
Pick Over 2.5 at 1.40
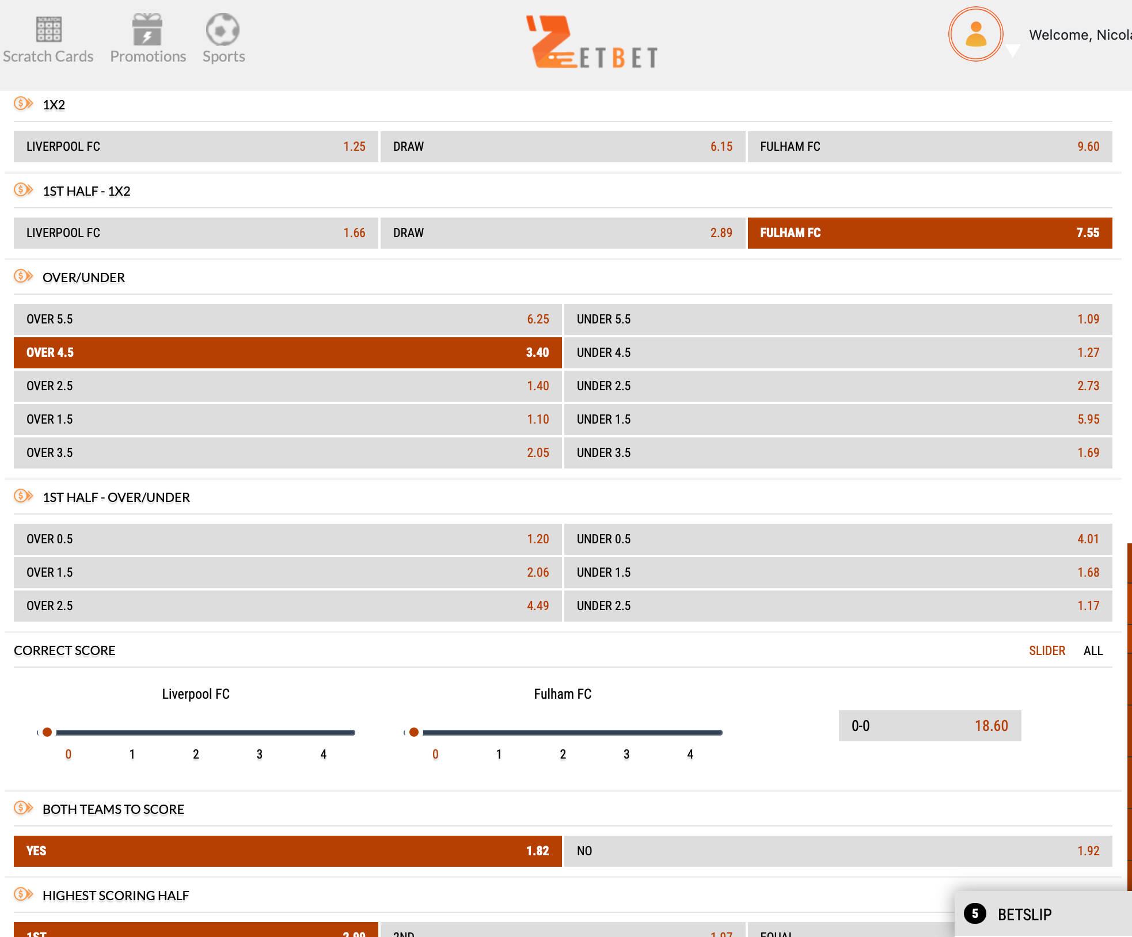[287, 386]
